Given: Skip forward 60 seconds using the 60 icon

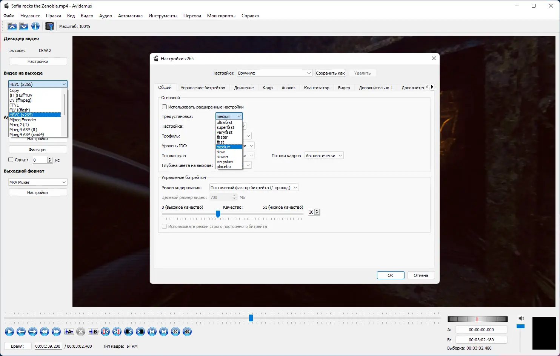Looking at the screenshot, I should (x=187, y=332).
